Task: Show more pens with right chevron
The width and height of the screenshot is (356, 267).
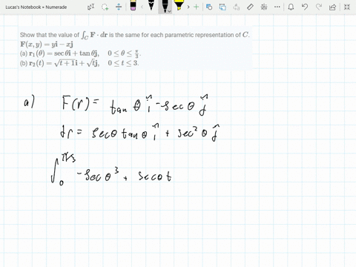Action: pyautogui.click(x=188, y=7)
